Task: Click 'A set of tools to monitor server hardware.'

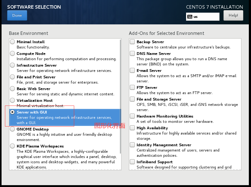Action: [175, 122]
